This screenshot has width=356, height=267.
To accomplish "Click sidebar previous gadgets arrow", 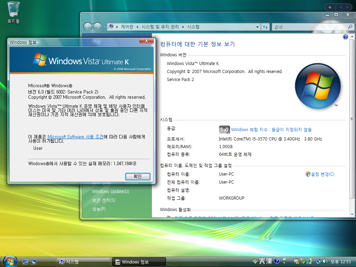I will (x=341, y=7).
